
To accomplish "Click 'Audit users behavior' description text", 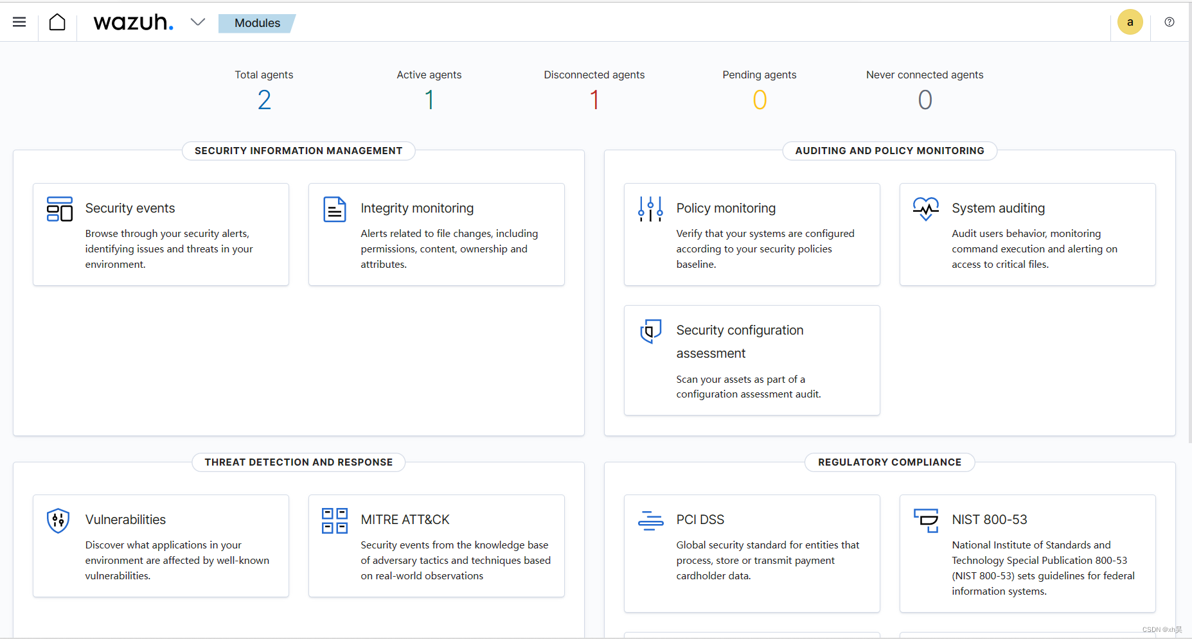I will [1035, 249].
